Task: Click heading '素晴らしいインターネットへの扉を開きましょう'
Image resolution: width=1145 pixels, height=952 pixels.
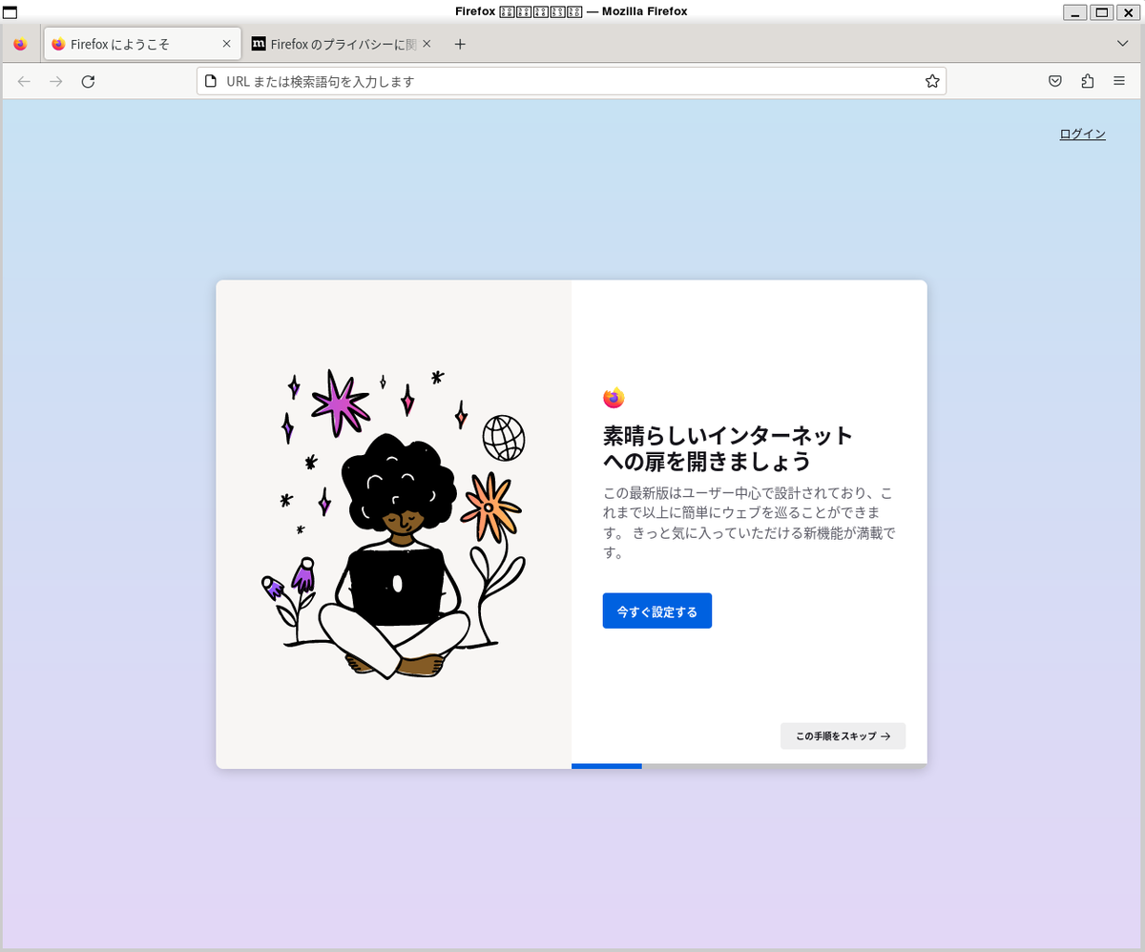Action: [x=727, y=448]
